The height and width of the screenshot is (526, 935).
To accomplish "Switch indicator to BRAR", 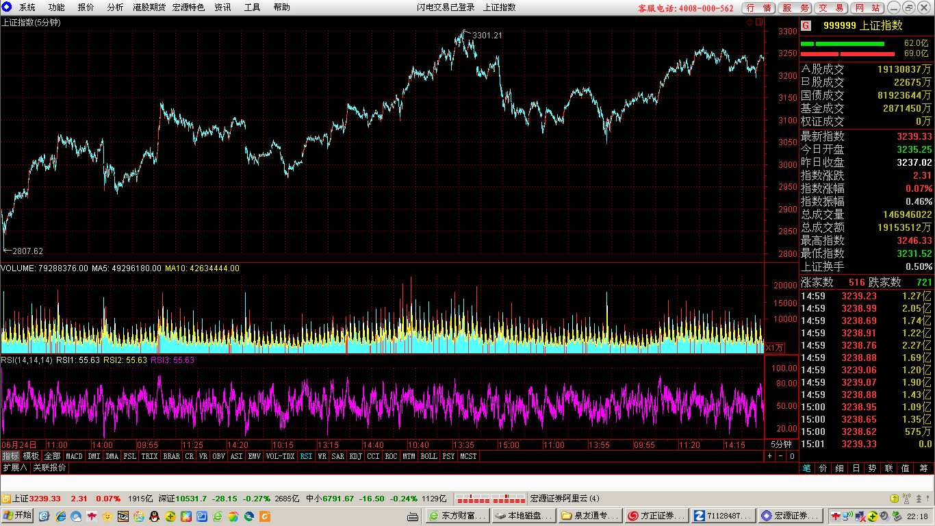I will click(172, 455).
